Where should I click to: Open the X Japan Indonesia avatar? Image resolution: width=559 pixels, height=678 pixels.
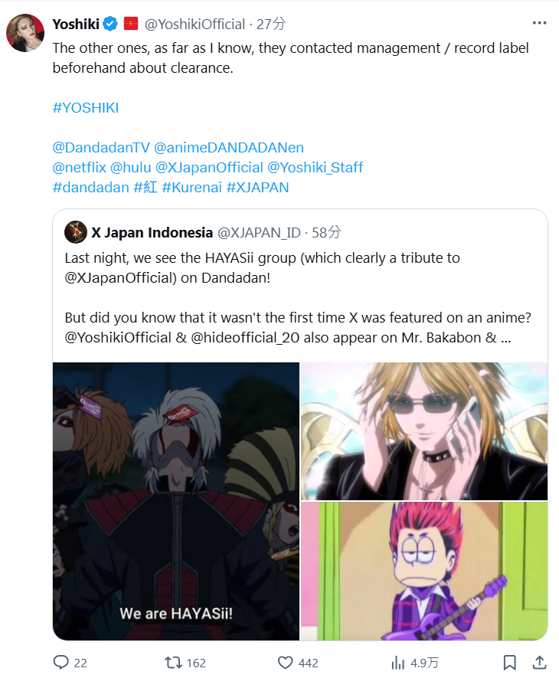(76, 232)
